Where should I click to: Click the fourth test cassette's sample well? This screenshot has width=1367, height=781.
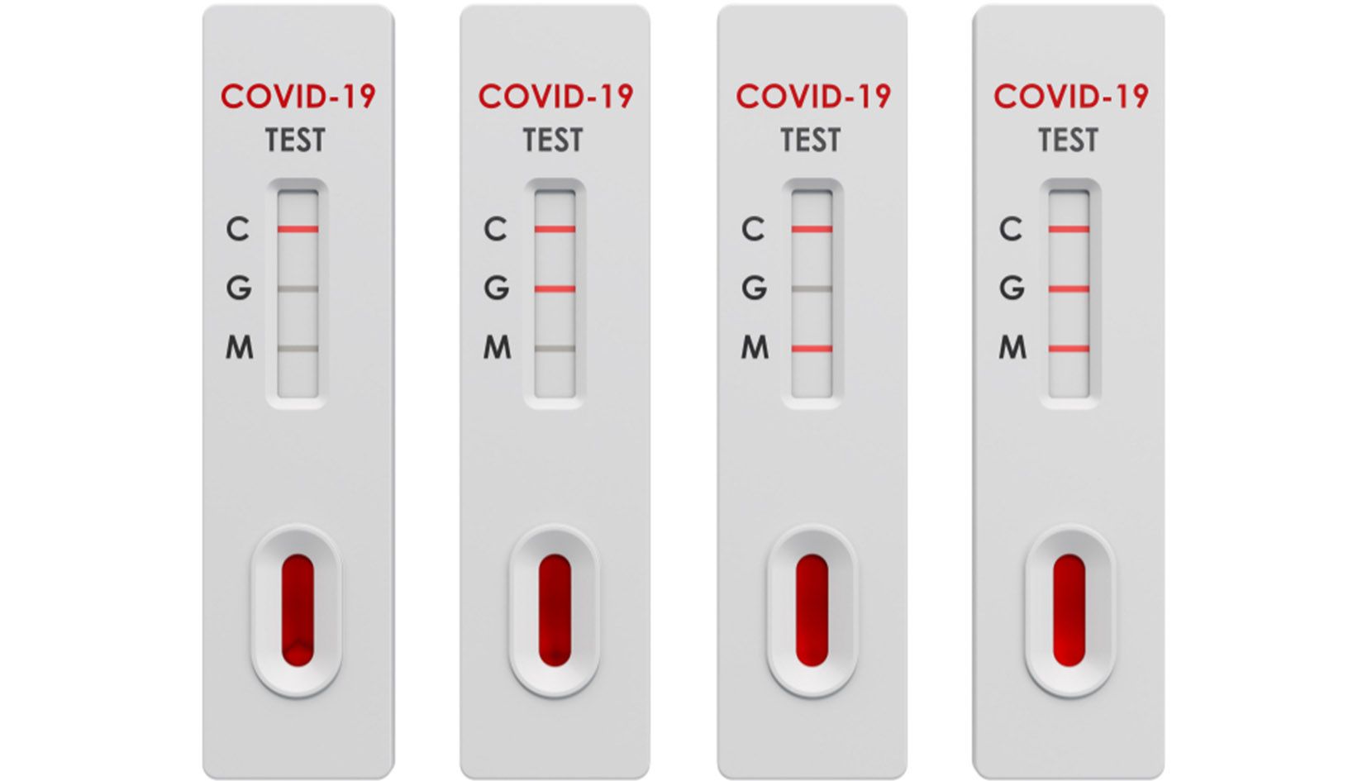1069,610
